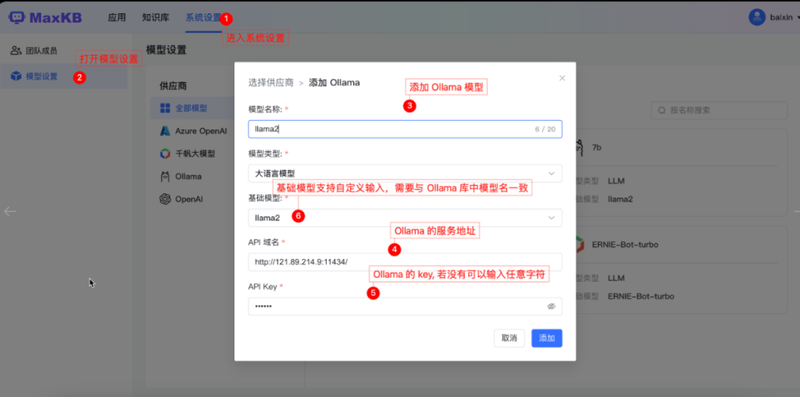Click the 模型设置 cube icon

16,77
